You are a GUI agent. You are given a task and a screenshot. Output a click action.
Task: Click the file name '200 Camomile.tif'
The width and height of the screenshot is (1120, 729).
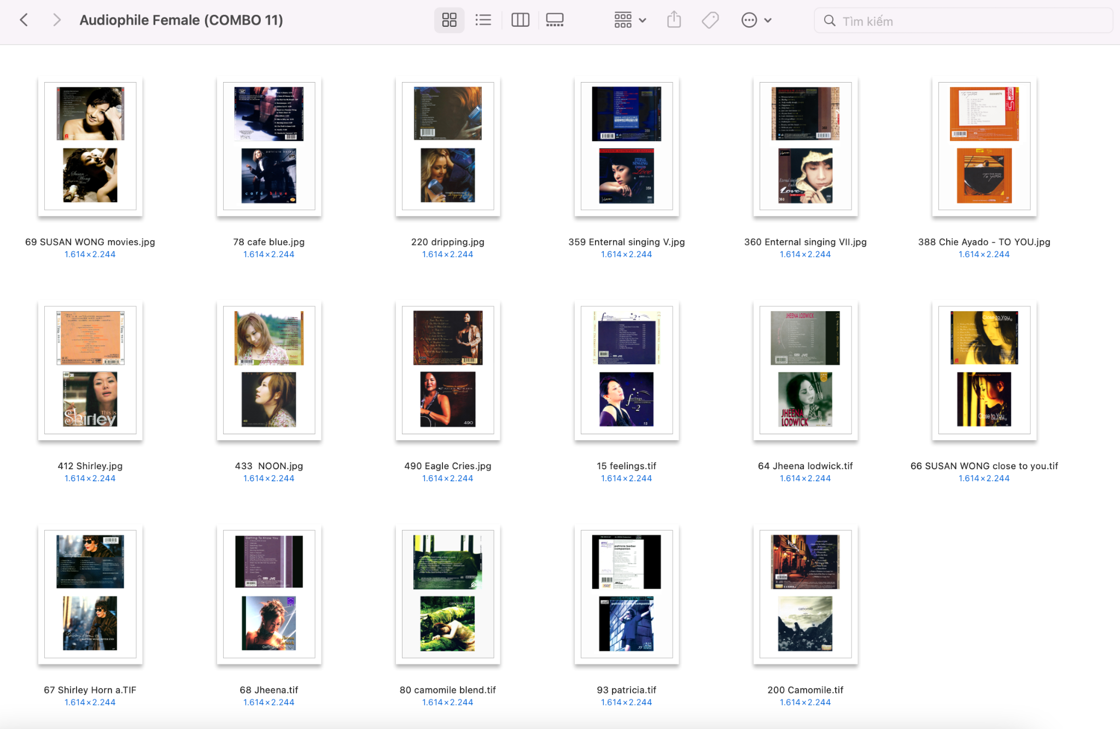(806, 690)
